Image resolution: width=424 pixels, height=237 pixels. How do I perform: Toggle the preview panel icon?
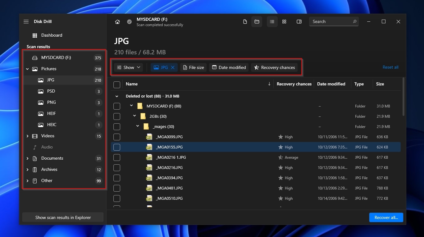(x=299, y=22)
